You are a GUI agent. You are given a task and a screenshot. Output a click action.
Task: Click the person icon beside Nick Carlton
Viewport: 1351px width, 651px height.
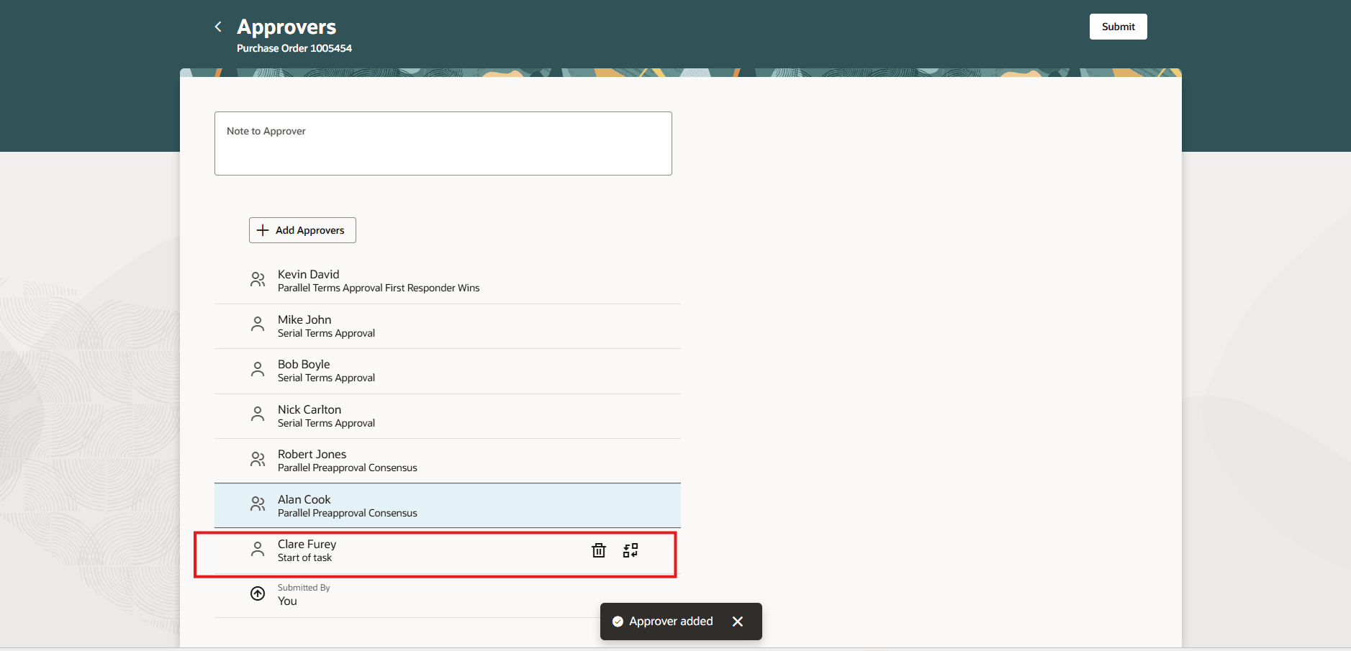click(x=258, y=414)
